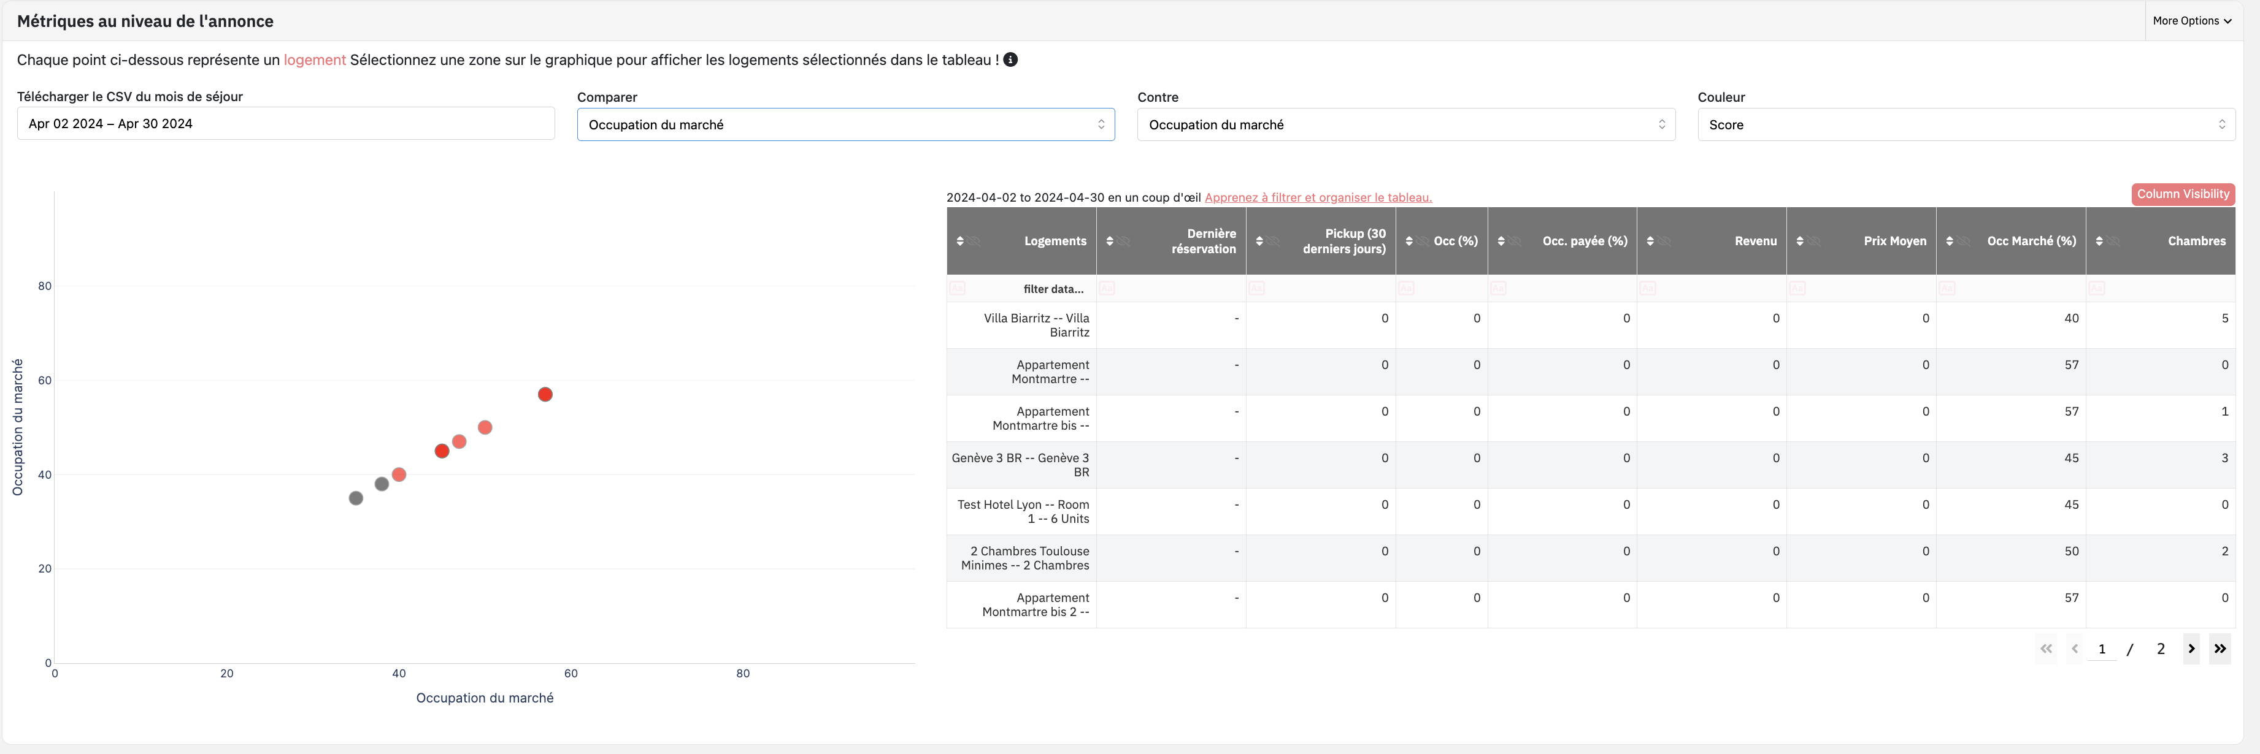The width and height of the screenshot is (2260, 754).
Task: Sort the Occ (%) column
Action: pyautogui.click(x=1409, y=241)
